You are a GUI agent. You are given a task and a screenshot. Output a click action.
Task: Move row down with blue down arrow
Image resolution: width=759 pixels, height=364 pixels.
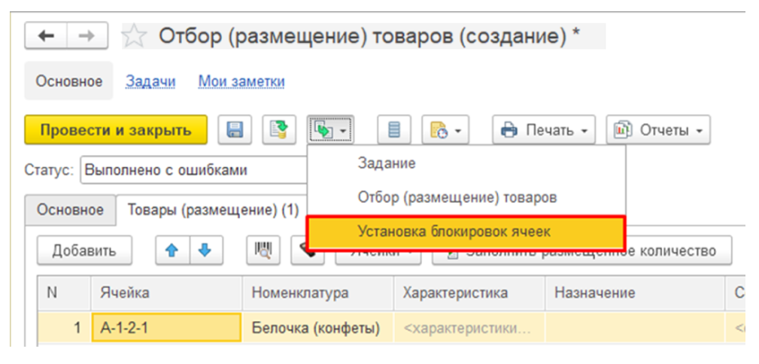click(206, 250)
